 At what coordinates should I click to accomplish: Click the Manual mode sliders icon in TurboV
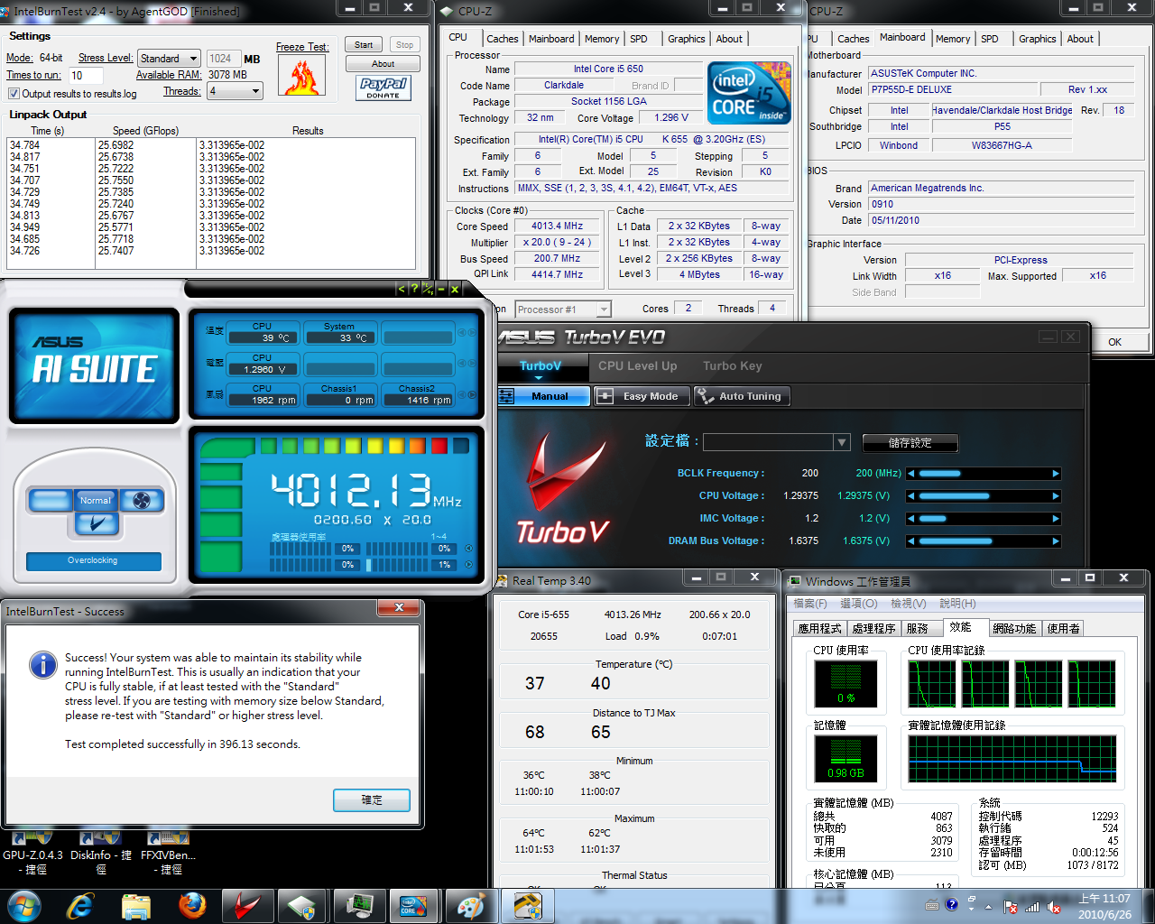click(506, 396)
